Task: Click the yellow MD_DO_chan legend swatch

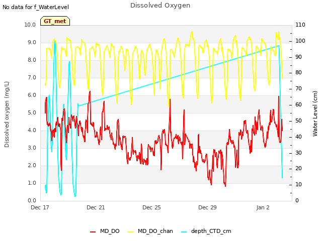Action: [131, 232]
